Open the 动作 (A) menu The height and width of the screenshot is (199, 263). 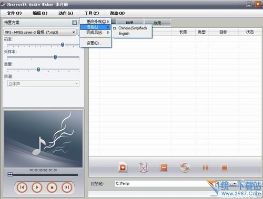coord(66,13)
